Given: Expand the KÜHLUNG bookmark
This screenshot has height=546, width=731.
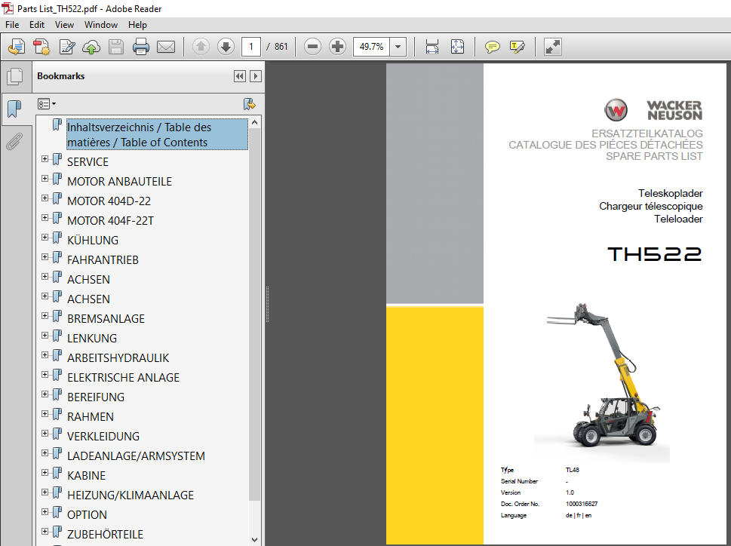Looking at the screenshot, I should (45, 237).
